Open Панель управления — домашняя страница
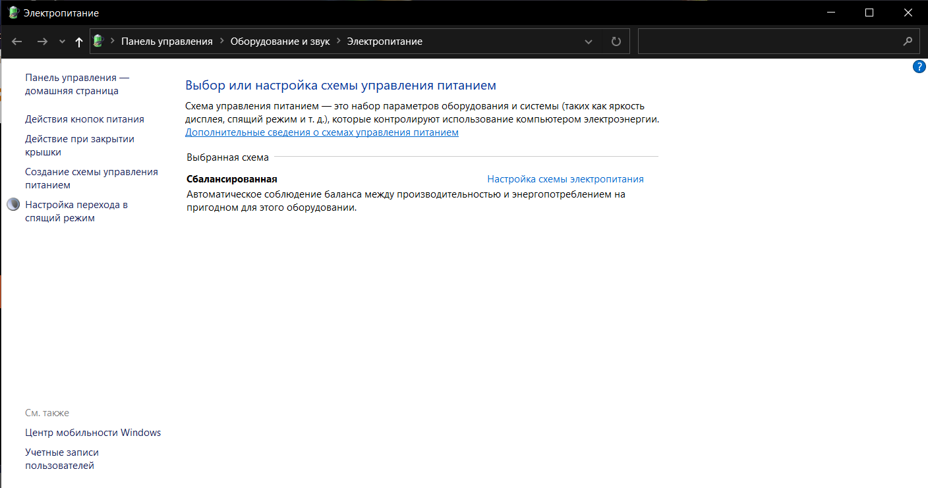 click(x=77, y=84)
